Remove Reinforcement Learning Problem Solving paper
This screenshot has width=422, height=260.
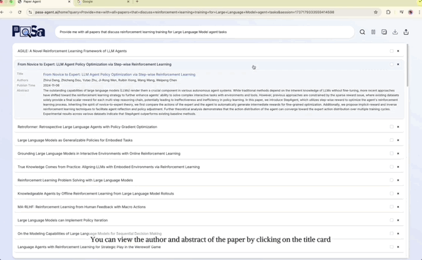click(398, 180)
